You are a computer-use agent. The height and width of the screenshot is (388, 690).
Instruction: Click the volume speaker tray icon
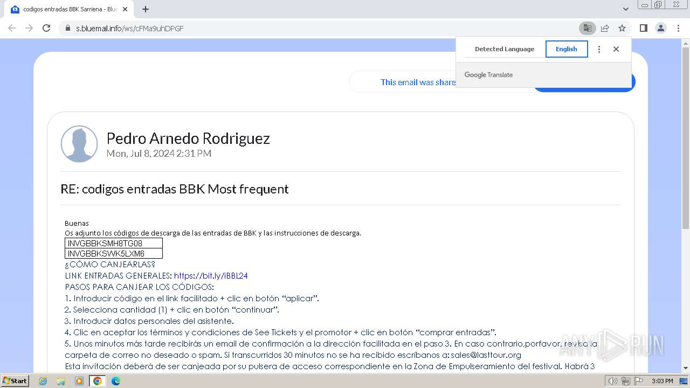612,381
